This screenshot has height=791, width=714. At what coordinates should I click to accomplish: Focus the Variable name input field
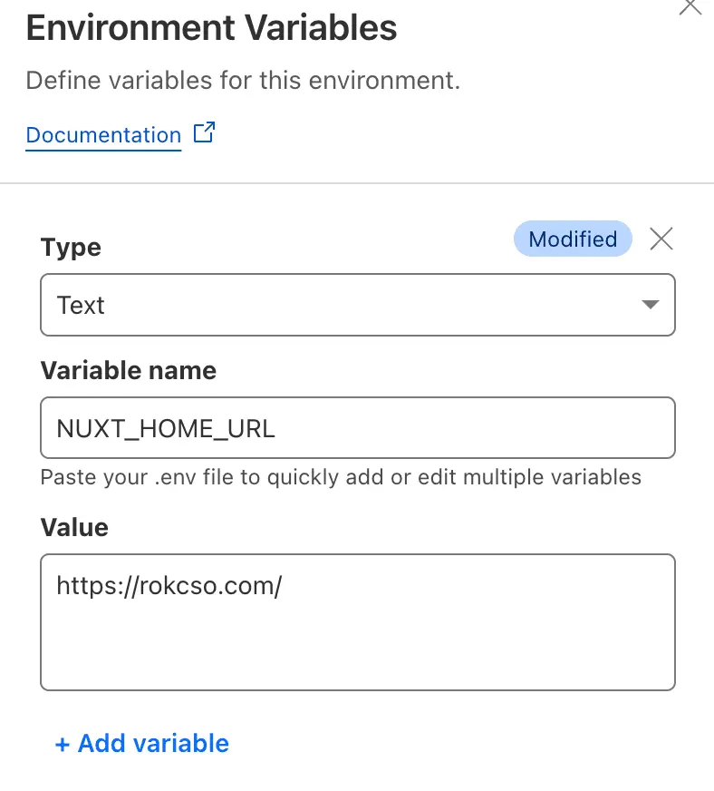point(357,427)
